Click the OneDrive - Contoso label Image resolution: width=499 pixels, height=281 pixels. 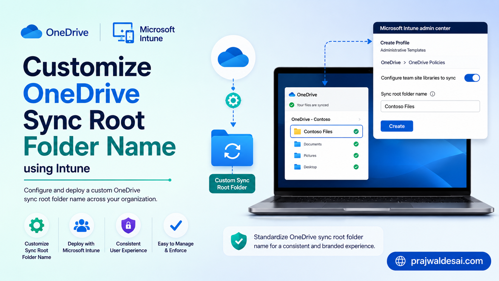[311, 119]
